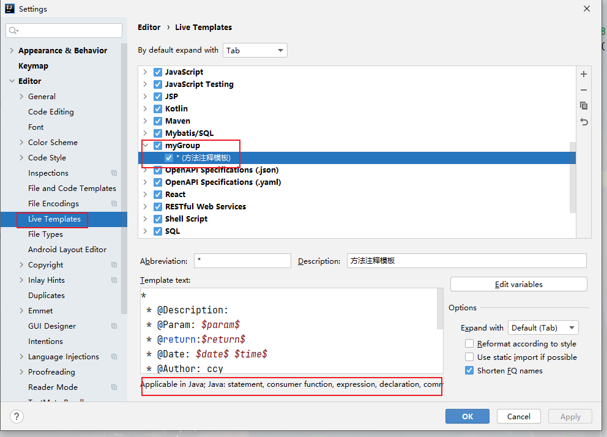Click the Cancel button
607x437 pixels.
[x=519, y=416]
